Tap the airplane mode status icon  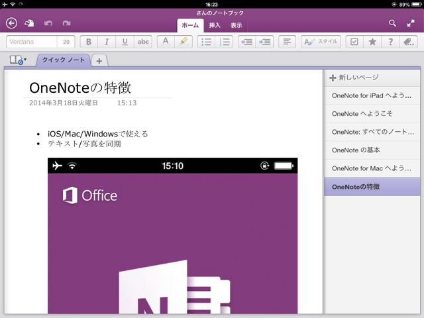pos(5,4)
